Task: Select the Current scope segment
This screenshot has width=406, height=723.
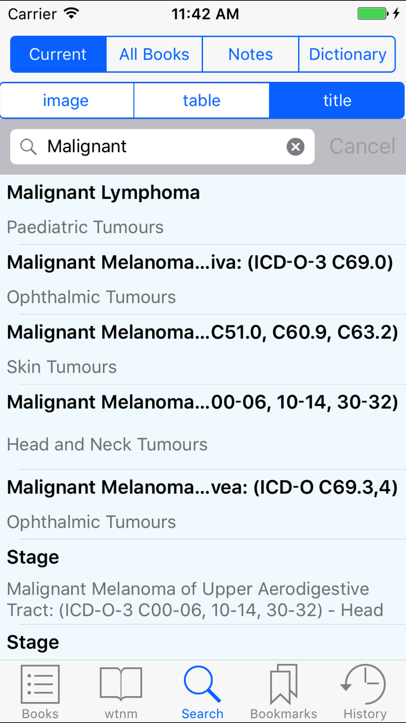Action: (x=58, y=54)
